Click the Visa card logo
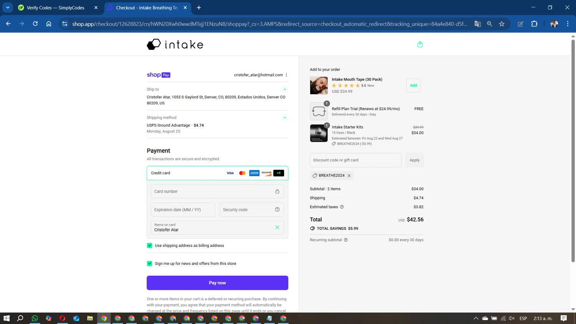Screen dimensions: 576x324 [230, 173]
